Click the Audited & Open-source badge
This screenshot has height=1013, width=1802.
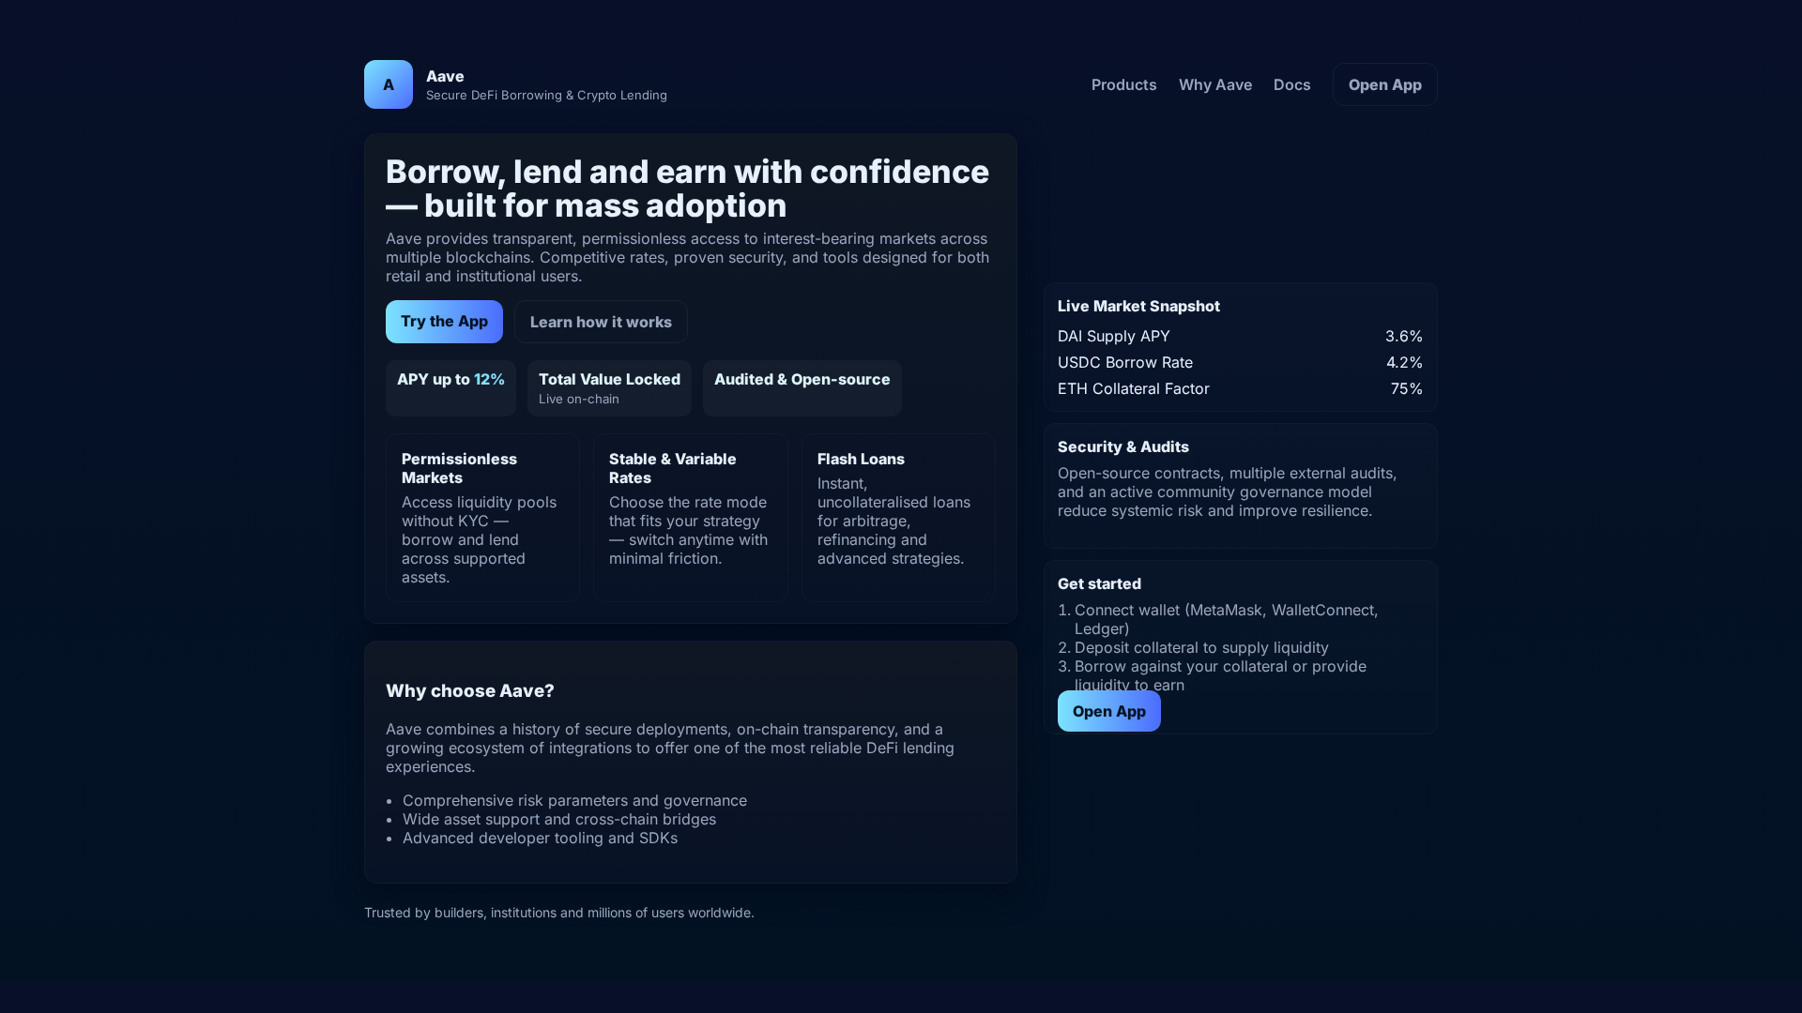pos(802,388)
